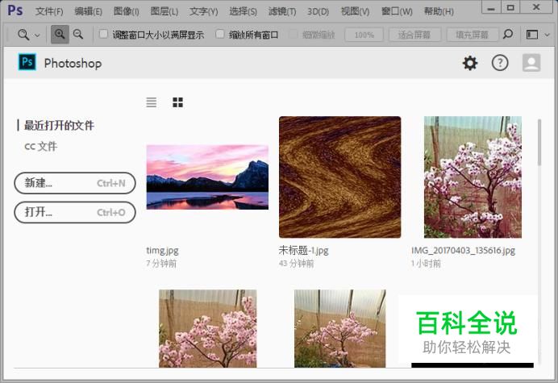Click the Photoshop logo in start header
The image size is (558, 383).
tap(27, 62)
